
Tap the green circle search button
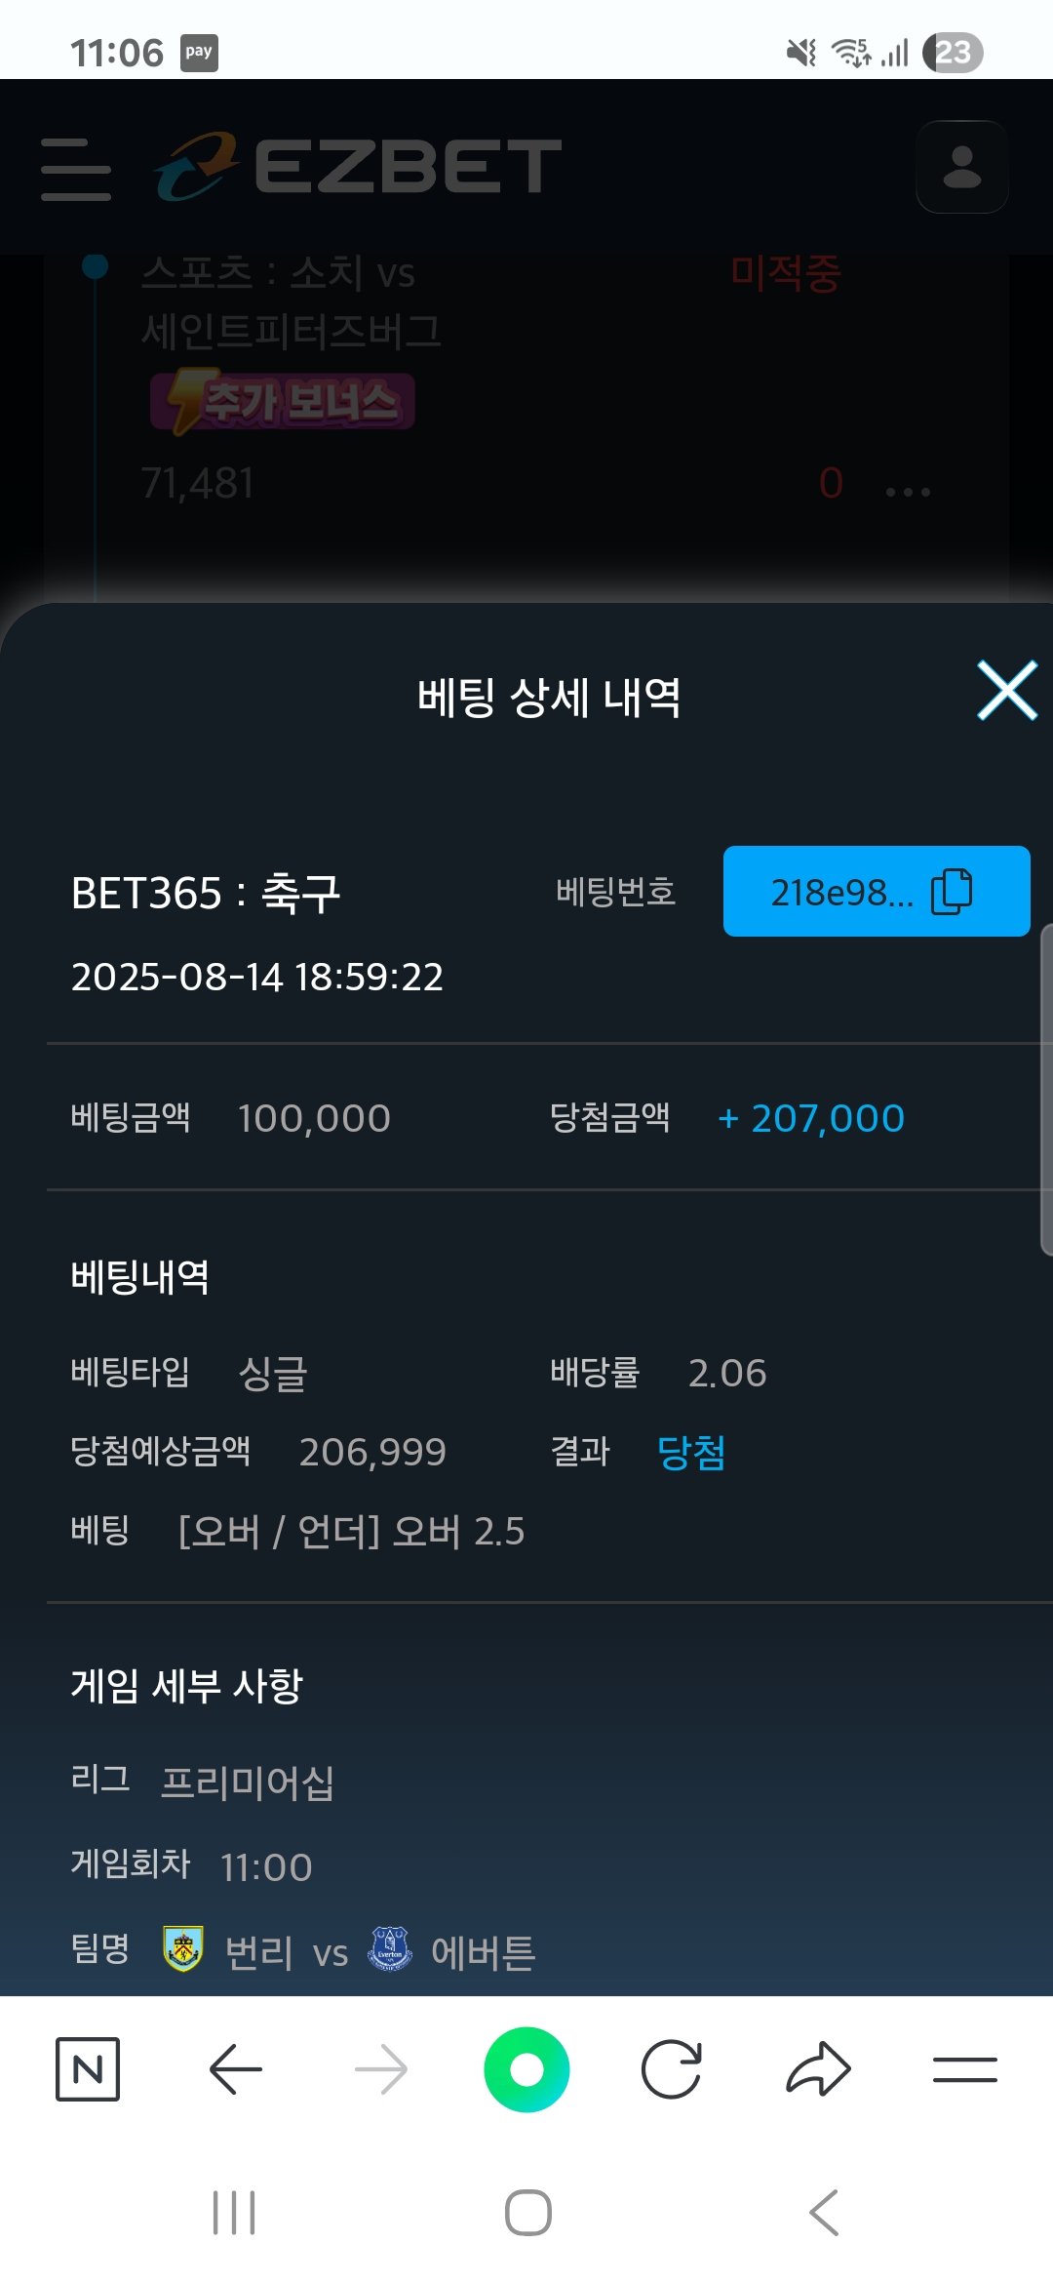(526, 2068)
